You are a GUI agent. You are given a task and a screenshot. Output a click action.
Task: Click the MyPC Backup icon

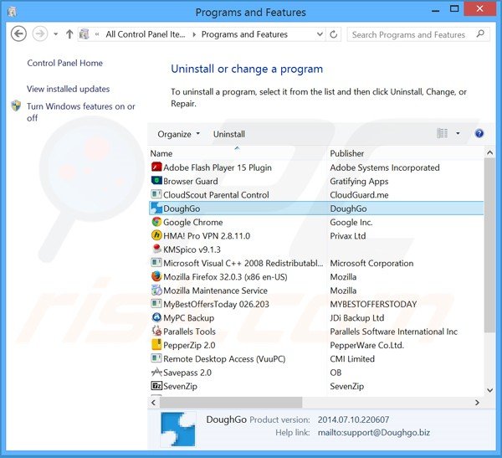pyautogui.click(x=156, y=317)
